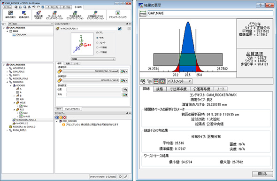Select the +Y 接触 bias radio button
Viewport: 277px width, 181px height.
tap(97, 47)
